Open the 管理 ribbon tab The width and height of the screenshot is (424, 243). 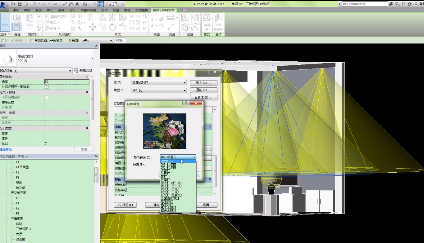tap(127, 10)
